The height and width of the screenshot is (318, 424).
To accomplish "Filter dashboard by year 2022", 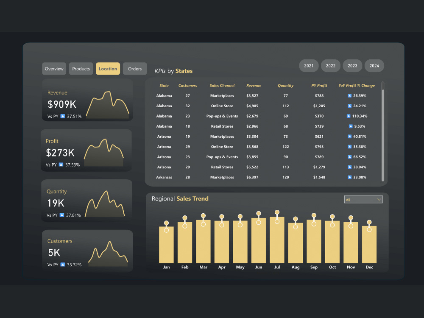I will (330, 66).
